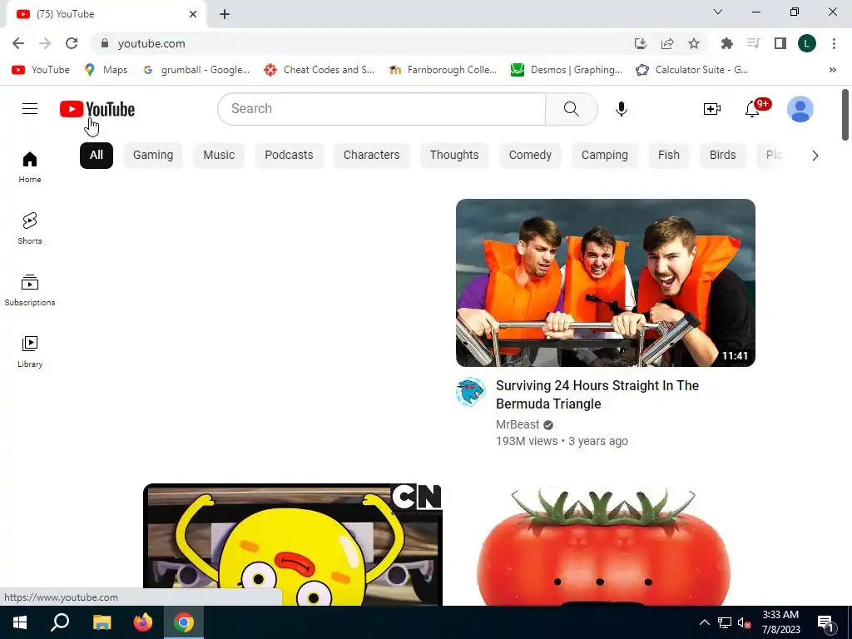
Task: Open Chrome side panel icon
Action: click(x=780, y=43)
